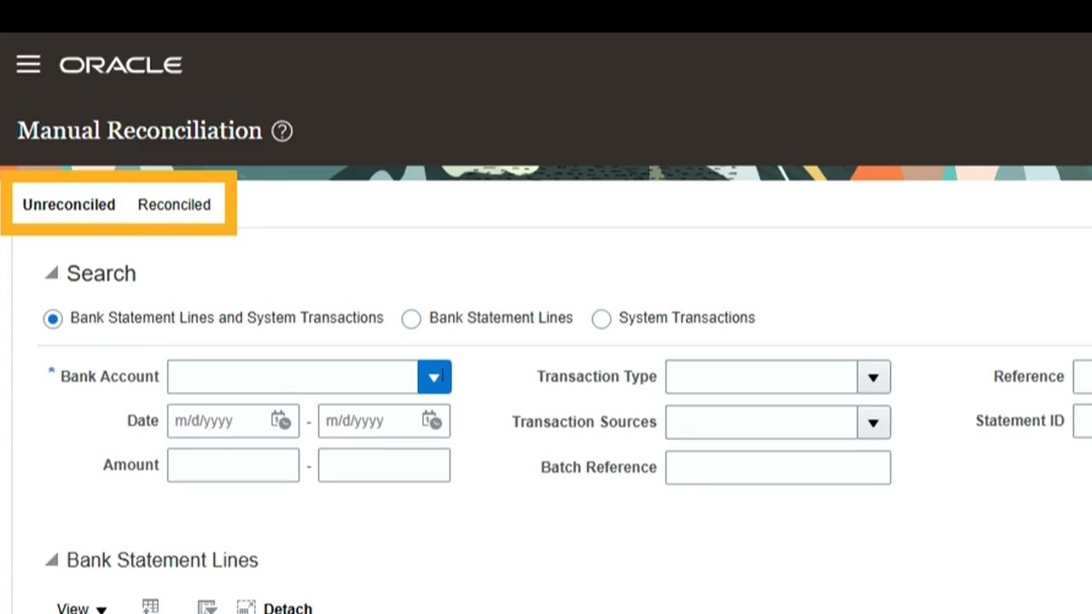Open the Bank Account dropdown arrow
Viewport: 1092px width, 614px height.
tap(434, 377)
